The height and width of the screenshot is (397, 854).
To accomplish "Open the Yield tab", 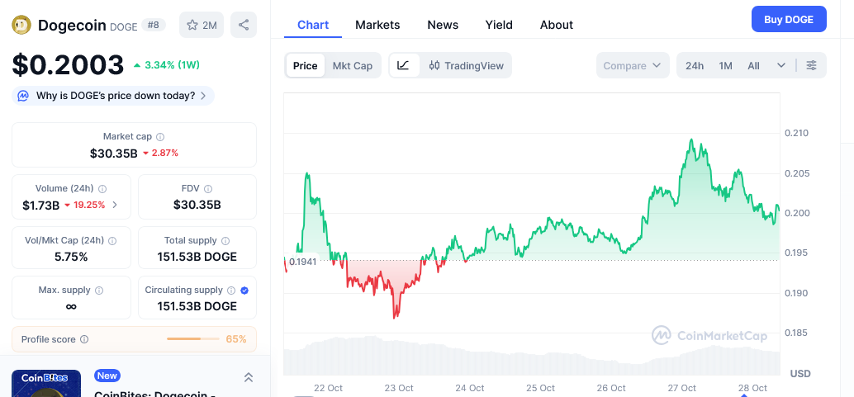I will [499, 25].
